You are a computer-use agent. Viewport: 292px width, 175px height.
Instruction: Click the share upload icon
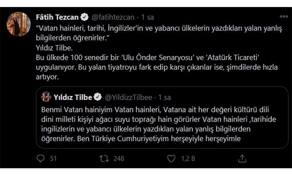pyautogui.click(x=242, y=158)
